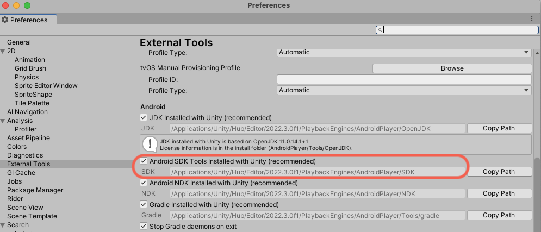
Task: Click the three-dot options menu icon
Action: (532, 19)
